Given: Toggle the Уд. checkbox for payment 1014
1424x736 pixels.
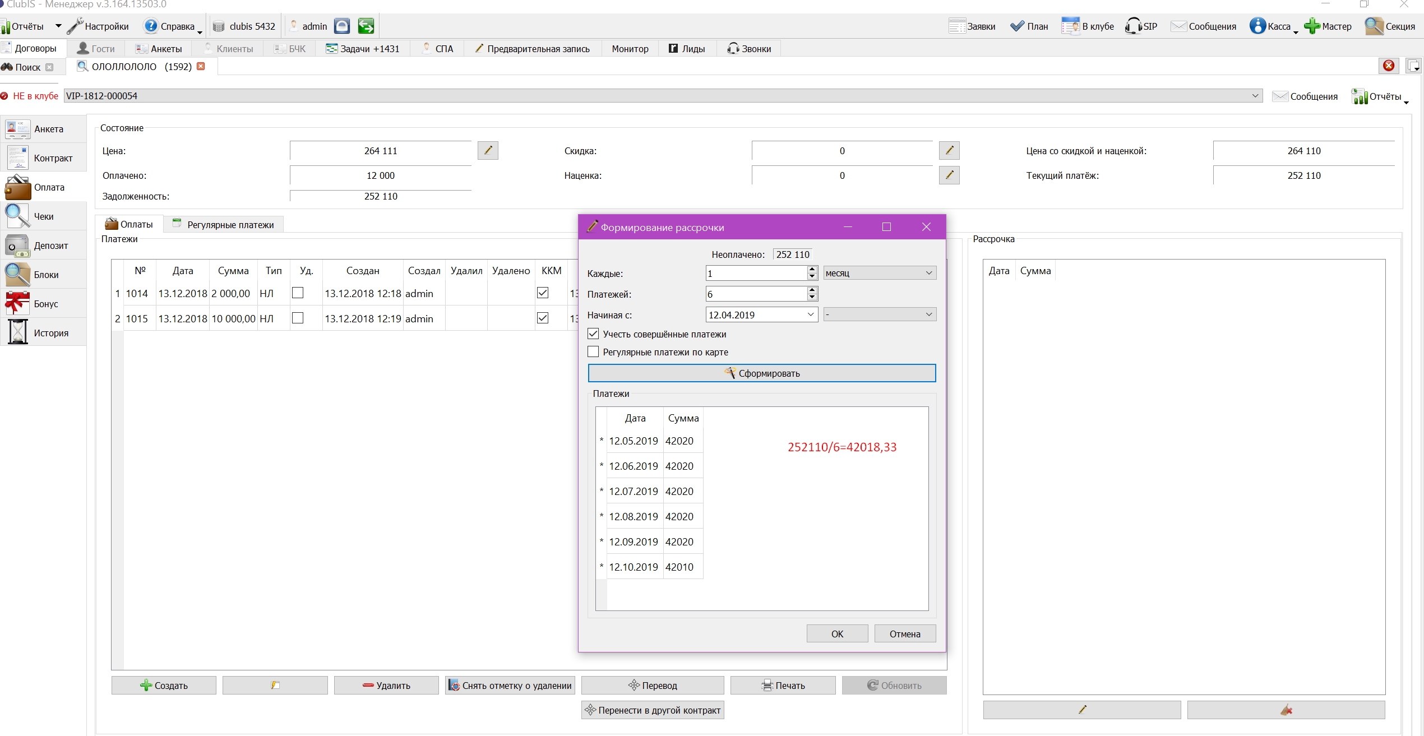Looking at the screenshot, I should 298,293.
